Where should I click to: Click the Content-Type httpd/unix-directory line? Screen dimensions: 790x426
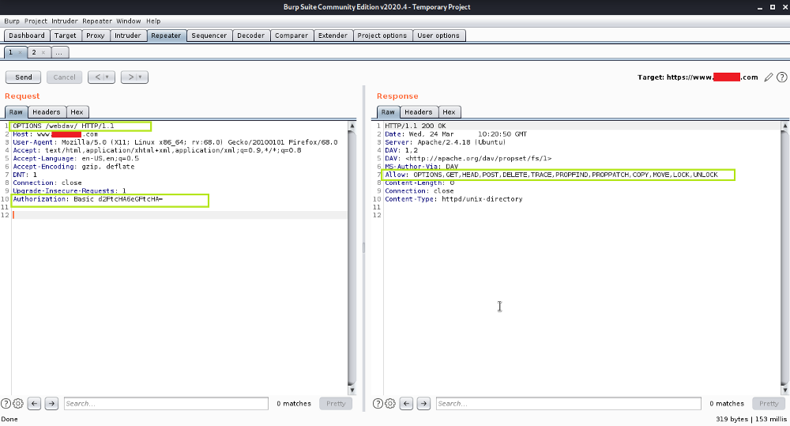[453, 199]
